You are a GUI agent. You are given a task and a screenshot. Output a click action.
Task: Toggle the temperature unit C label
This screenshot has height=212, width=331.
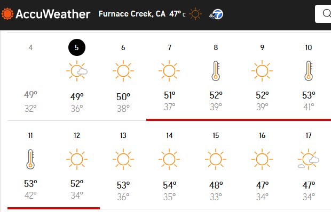tap(184, 15)
